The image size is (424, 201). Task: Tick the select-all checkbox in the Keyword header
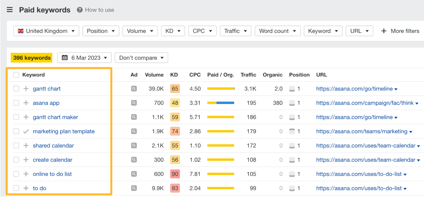16,75
